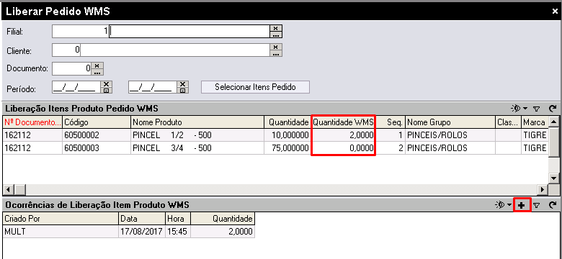Image resolution: width=562 pixels, height=259 pixels.
Task: Click the Cliente code input field
Action: (x=66, y=50)
